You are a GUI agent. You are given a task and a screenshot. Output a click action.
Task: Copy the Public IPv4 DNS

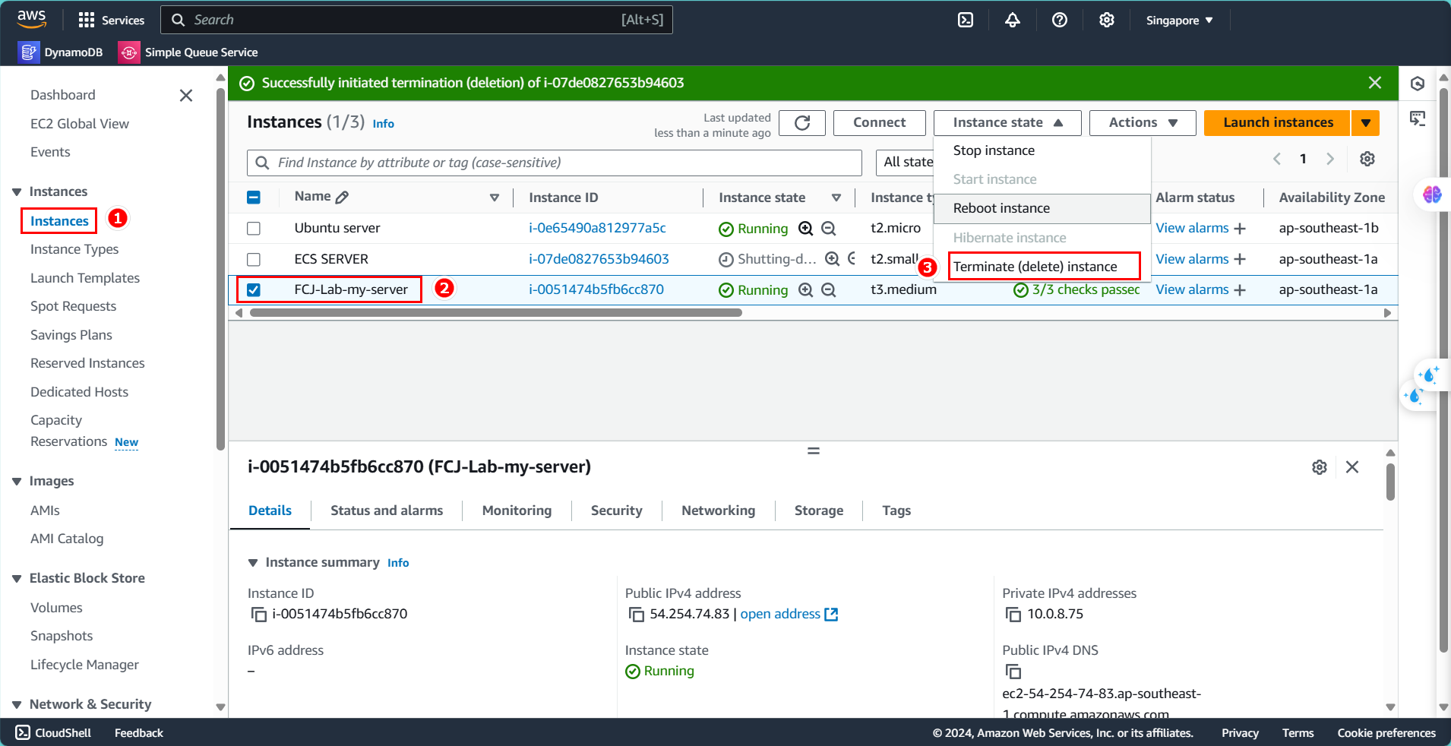[1013, 672]
